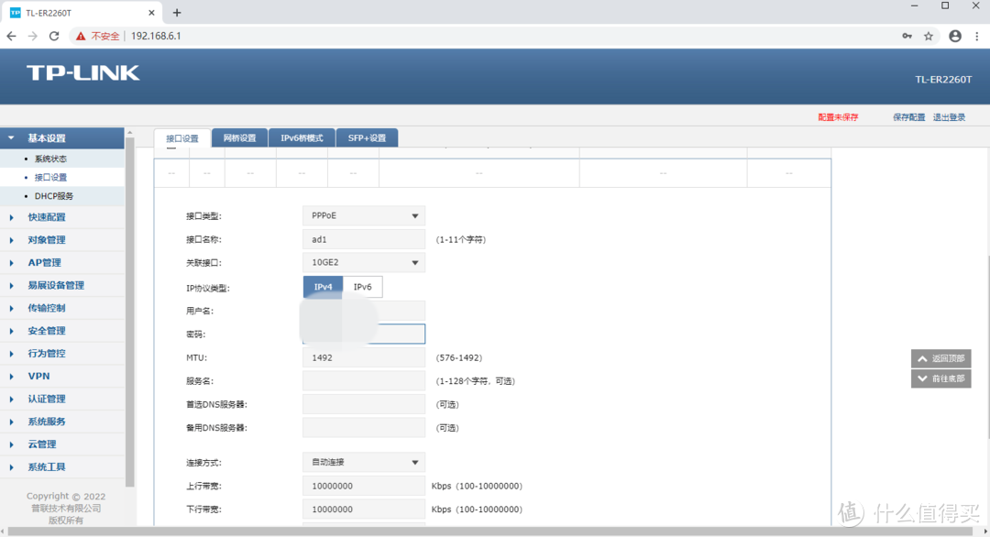
Task: Click 保存配置 link
Action: 908,117
